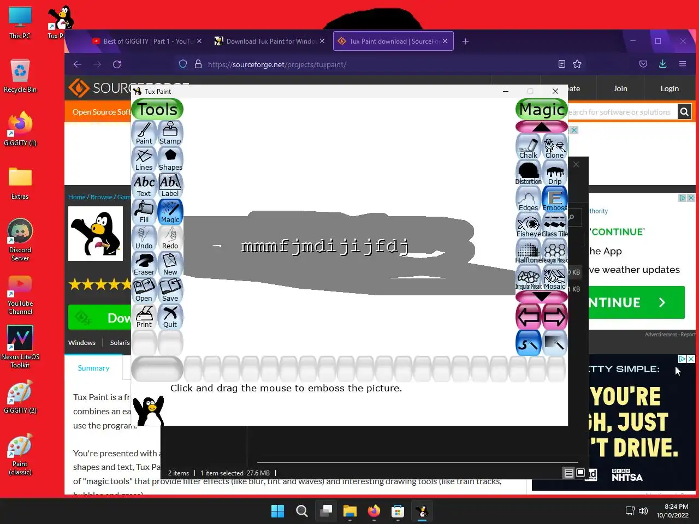699x524 pixels.
Task: Open Firefox downloads panel
Action: coord(662,64)
